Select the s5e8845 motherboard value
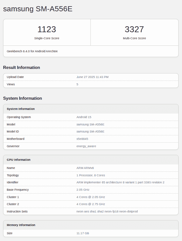This screenshot has height=241, width=182. coord(83,139)
